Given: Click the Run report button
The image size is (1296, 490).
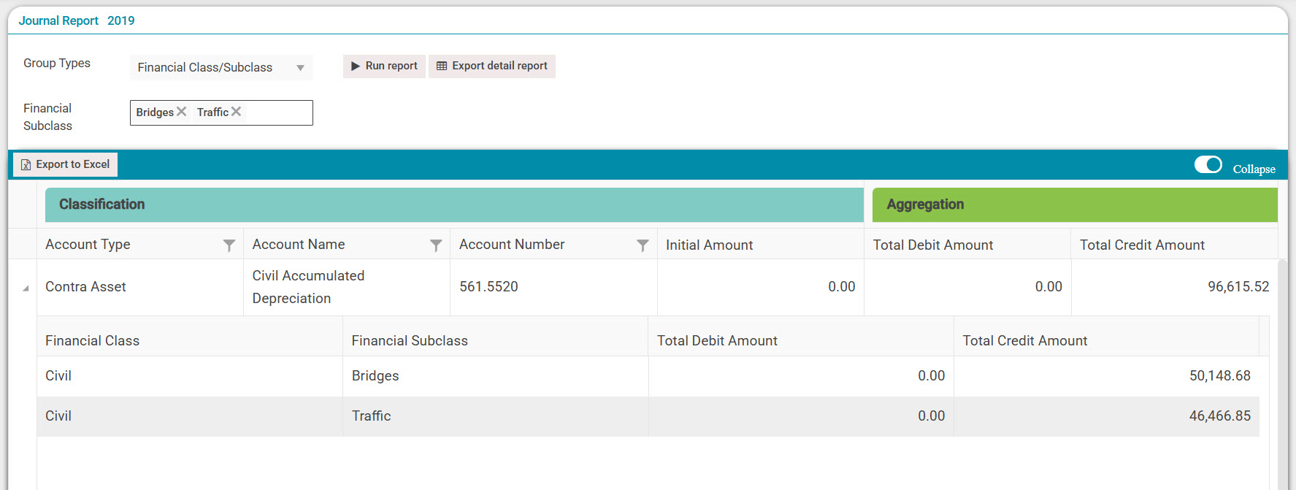Looking at the screenshot, I should coord(384,66).
